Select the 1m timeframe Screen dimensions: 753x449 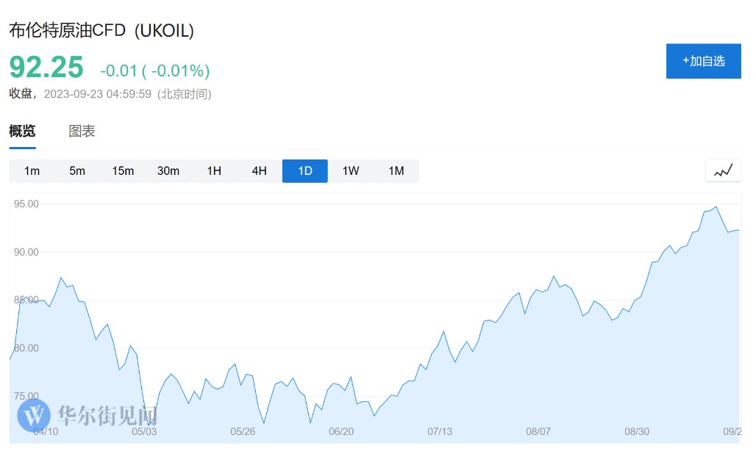point(32,171)
